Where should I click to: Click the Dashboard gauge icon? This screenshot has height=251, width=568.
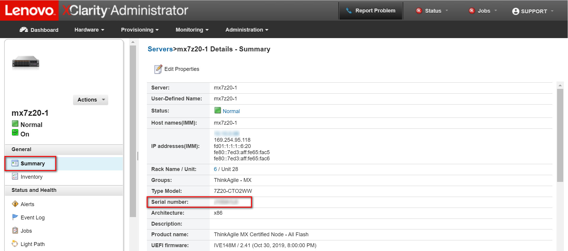(24, 30)
